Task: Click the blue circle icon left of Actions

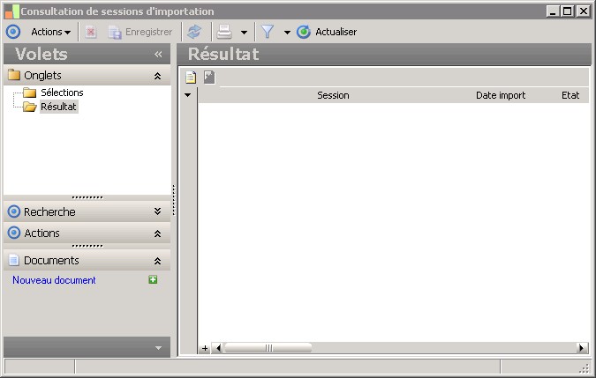Action: (x=13, y=32)
